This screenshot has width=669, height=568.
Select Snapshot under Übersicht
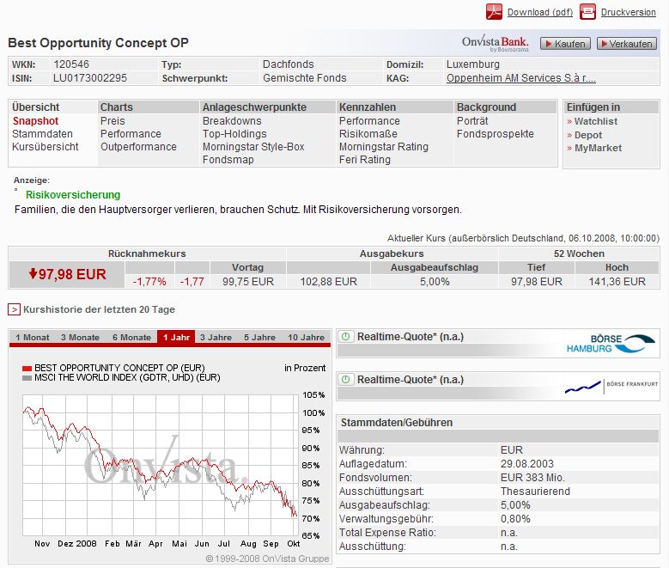[35, 121]
